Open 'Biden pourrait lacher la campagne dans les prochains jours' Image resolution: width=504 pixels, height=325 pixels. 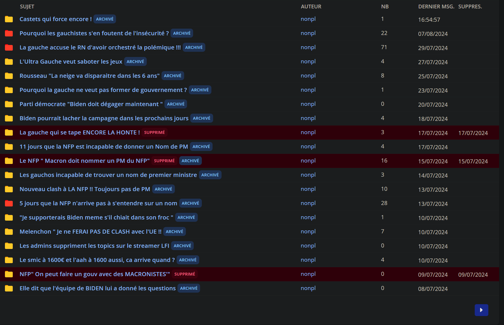[x=104, y=118]
